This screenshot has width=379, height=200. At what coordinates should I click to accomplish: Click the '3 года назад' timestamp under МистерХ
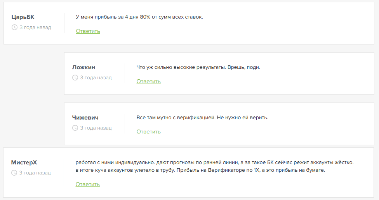click(35, 173)
